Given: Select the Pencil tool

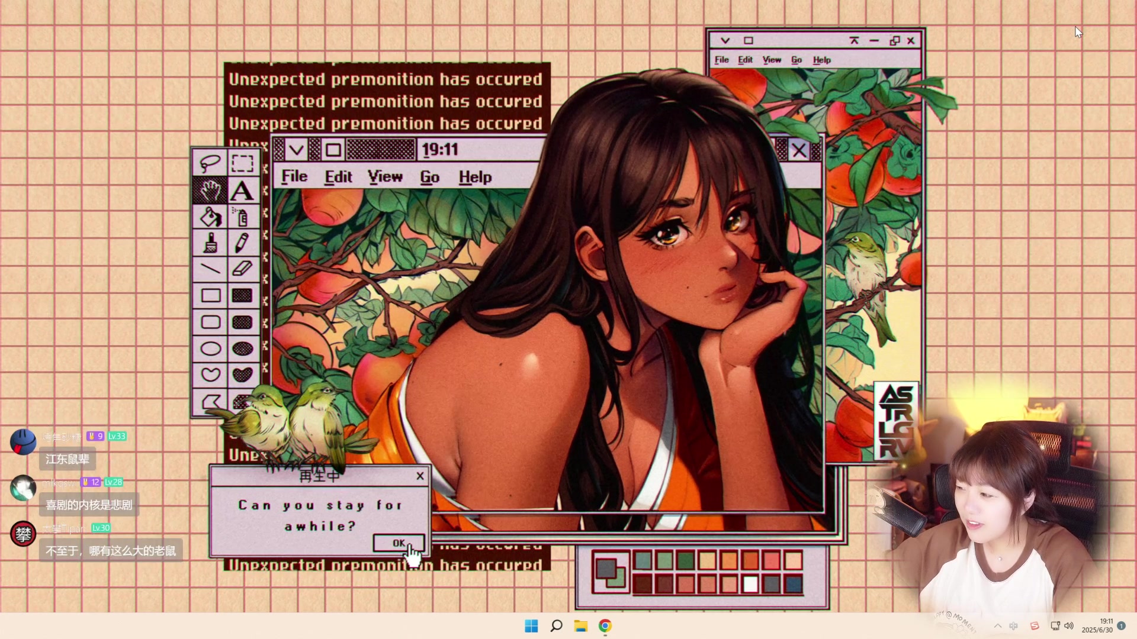Looking at the screenshot, I should (242, 243).
